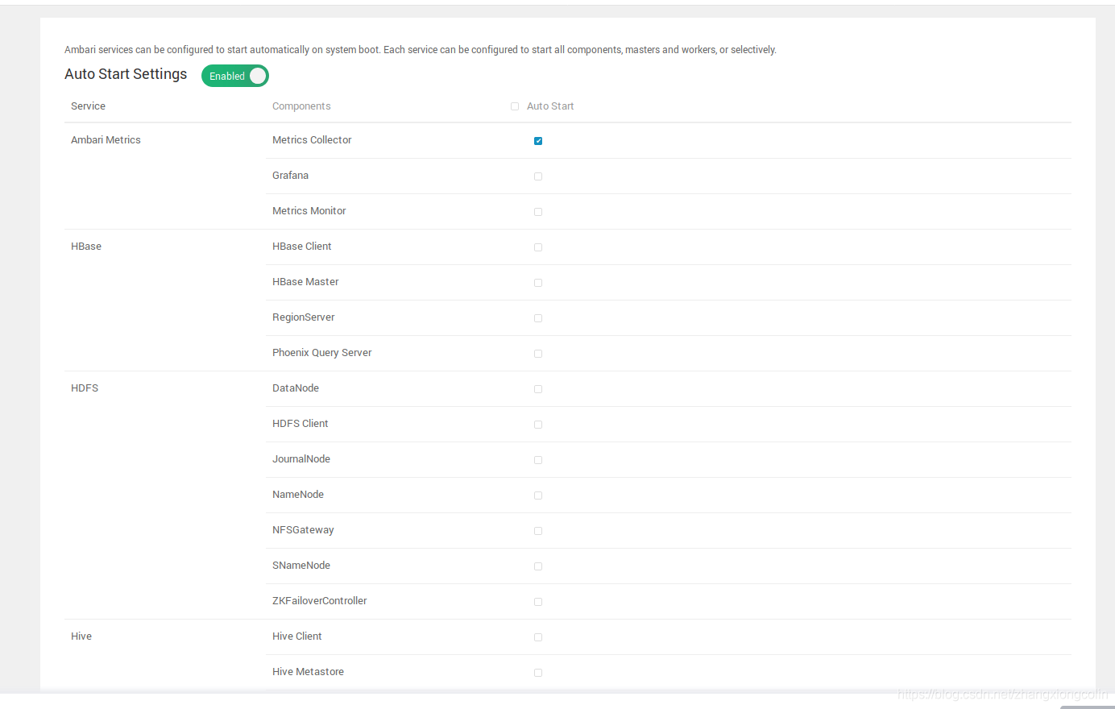Enable auto start for Hive Metastore
The image size is (1115, 709).
[538, 673]
